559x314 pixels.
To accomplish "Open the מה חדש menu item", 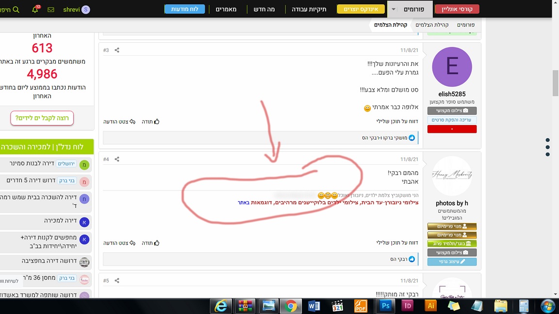I will tap(264, 9).
